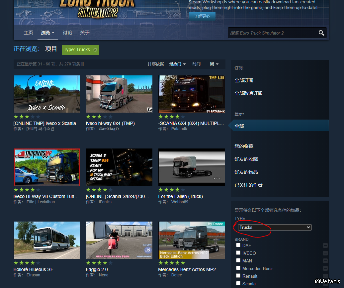
Task: Open author Nene profile
Action: pyautogui.click(x=104, y=275)
